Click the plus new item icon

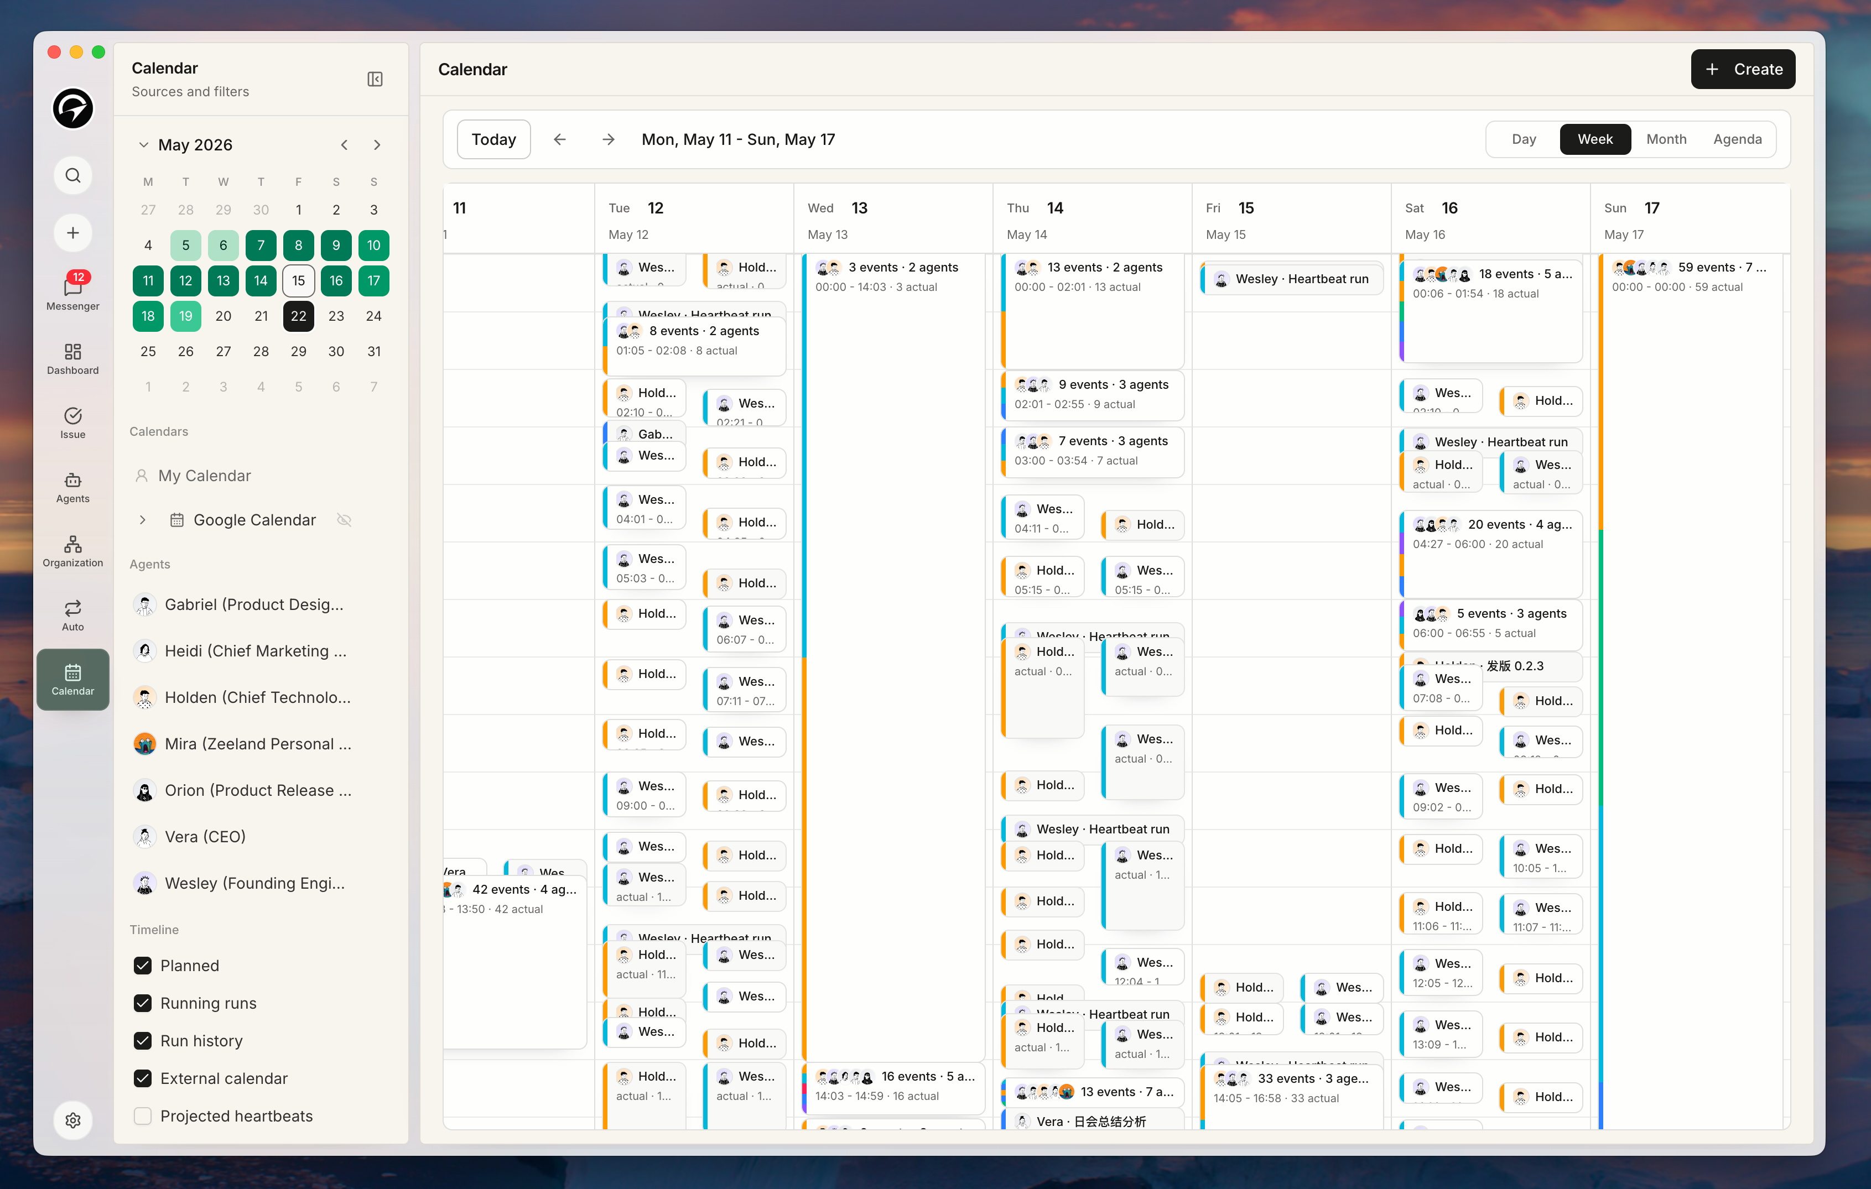[x=73, y=232]
